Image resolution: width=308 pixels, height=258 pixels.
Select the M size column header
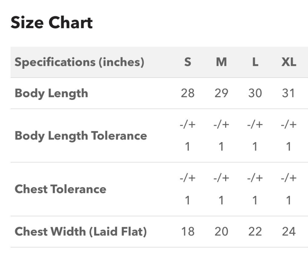[x=221, y=62]
